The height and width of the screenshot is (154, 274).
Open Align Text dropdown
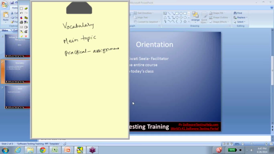pyautogui.click(x=142, y=18)
